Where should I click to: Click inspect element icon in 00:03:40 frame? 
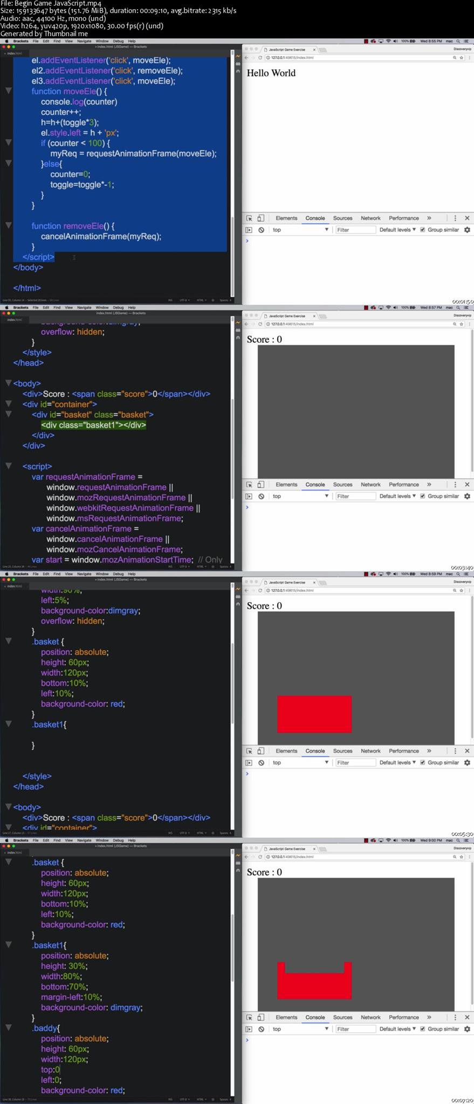coord(249,485)
